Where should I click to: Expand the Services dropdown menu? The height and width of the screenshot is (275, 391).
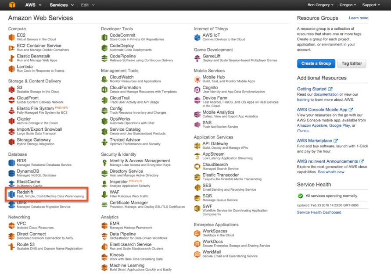click(x=61, y=5)
